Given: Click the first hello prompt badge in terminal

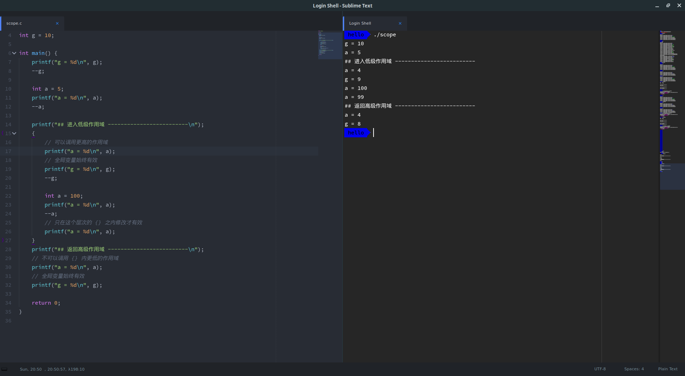Looking at the screenshot, I should (357, 35).
